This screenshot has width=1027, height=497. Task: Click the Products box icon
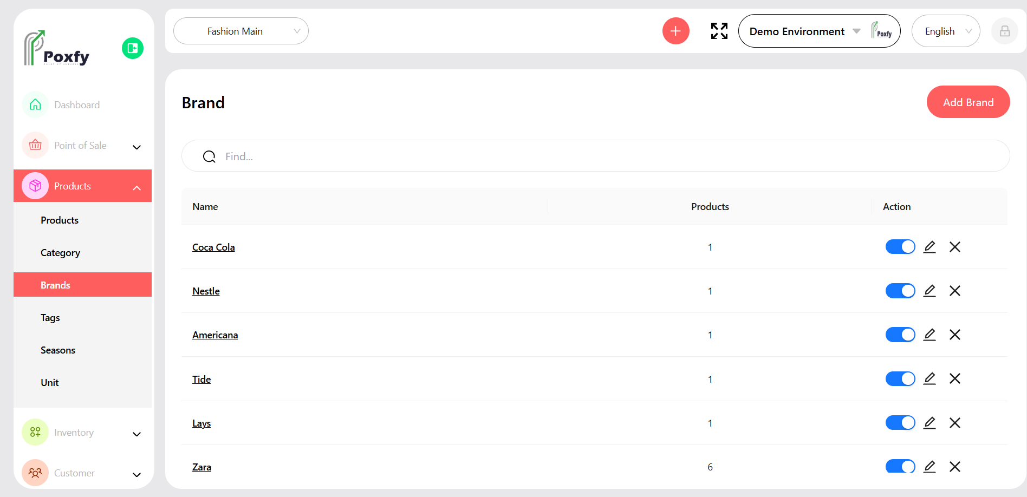tap(35, 186)
